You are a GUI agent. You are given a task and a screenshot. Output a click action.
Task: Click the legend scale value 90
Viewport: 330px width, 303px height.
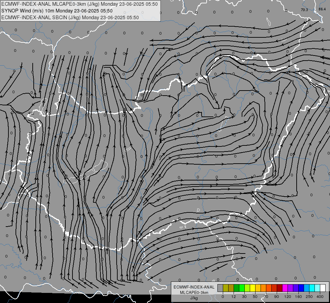(x=276, y=297)
